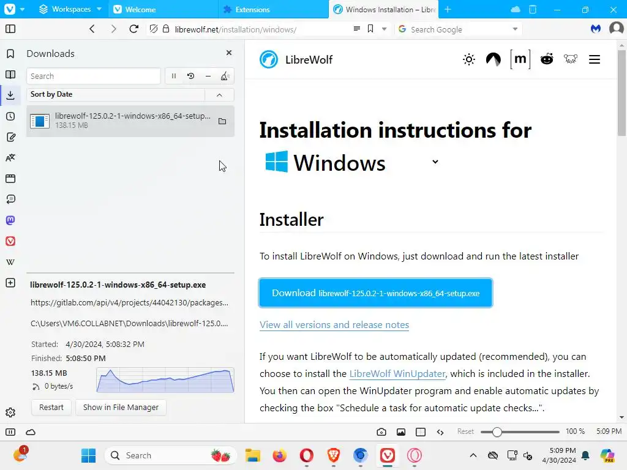Toggle light/dark theme sun icon

(x=468, y=59)
